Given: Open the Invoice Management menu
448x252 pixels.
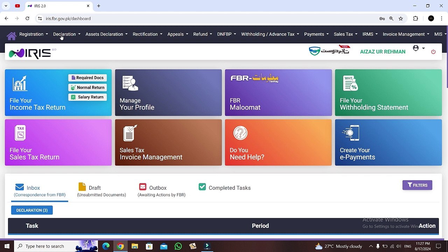Looking at the screenshot, I should pos(406,34).
